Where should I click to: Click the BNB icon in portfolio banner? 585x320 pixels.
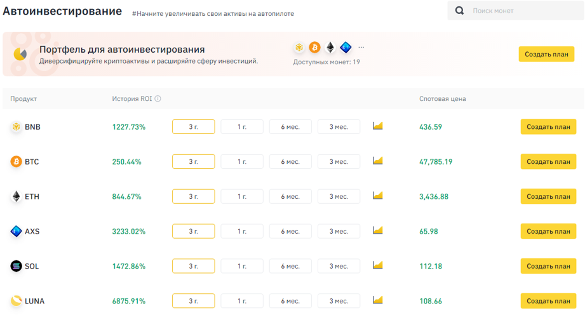pos(299,48)
